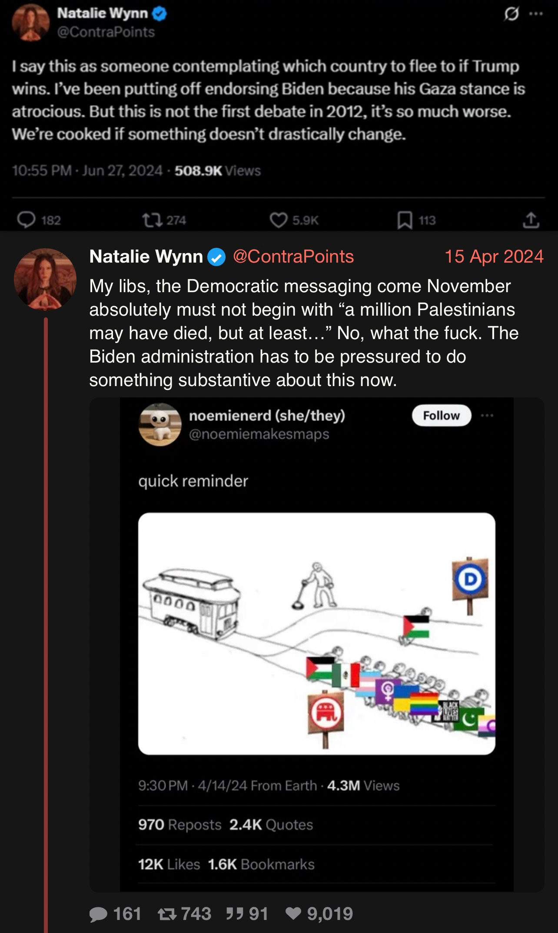Follow the noemienerd account
The image size is (558, 933).
pyautogui.click(x=442, y=416)
